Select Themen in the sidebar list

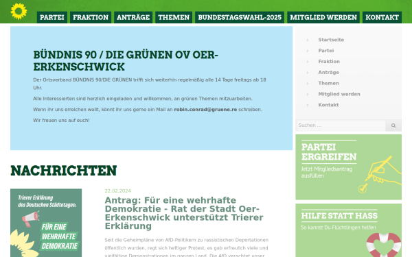click(x=329, y=83)
